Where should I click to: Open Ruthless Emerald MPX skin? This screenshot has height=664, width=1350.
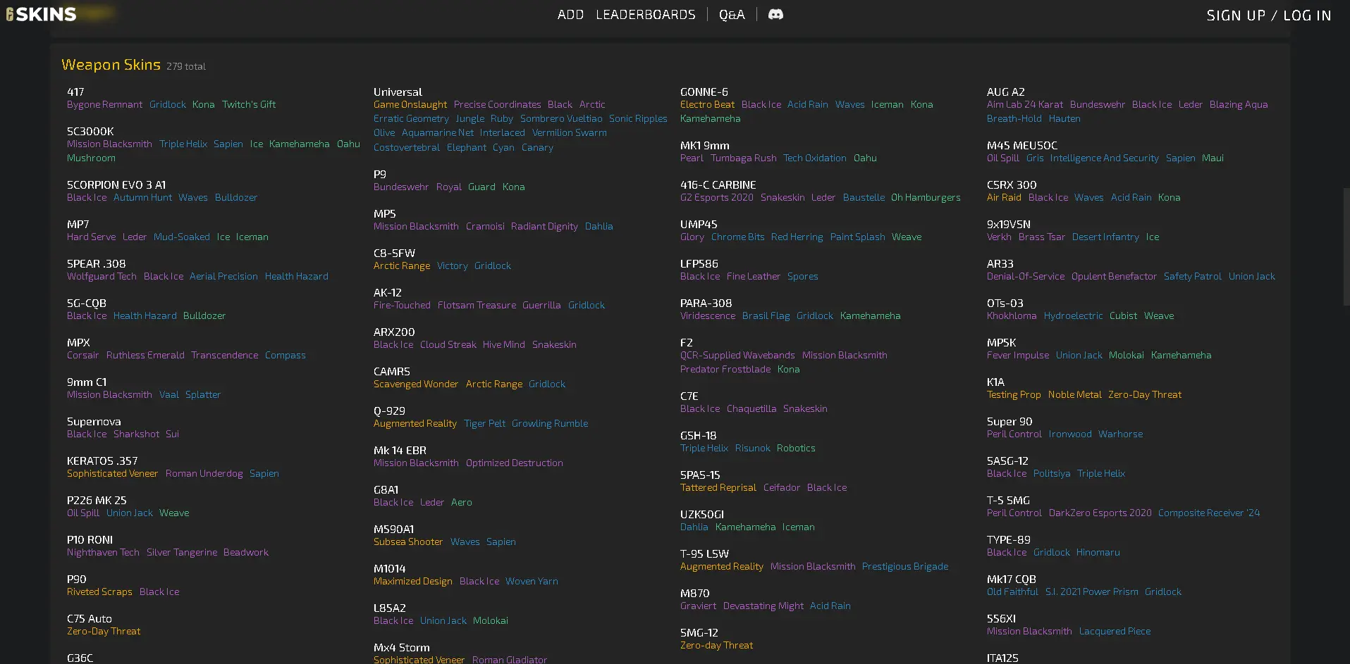click(x=145, y=356)
